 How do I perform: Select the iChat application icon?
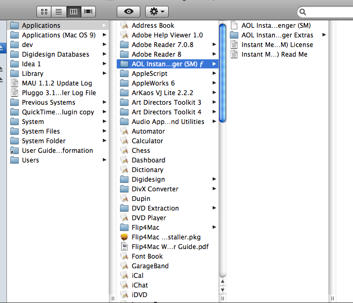[124, 285]
